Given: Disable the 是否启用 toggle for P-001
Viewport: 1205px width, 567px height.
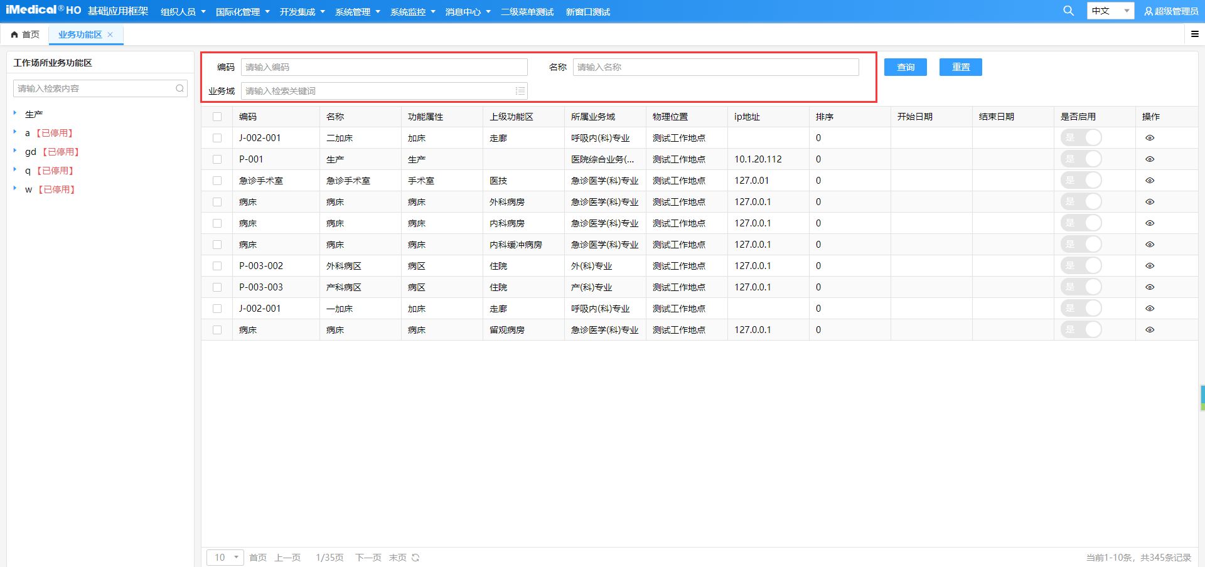Looking at the screenshot, I should pyautogui.click(x=1081, y=159).
